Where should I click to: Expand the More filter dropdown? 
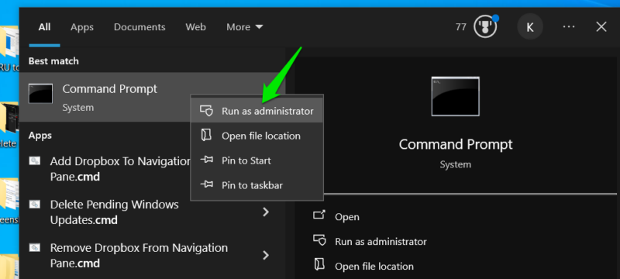pyautogui.click(x=244, y=27)
